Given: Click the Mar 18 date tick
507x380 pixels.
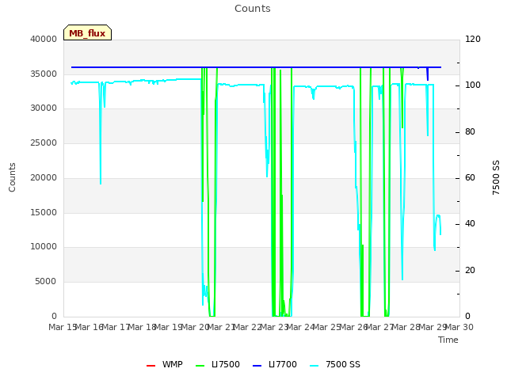Looking at the screenshot, I should (x=143, y=327).
